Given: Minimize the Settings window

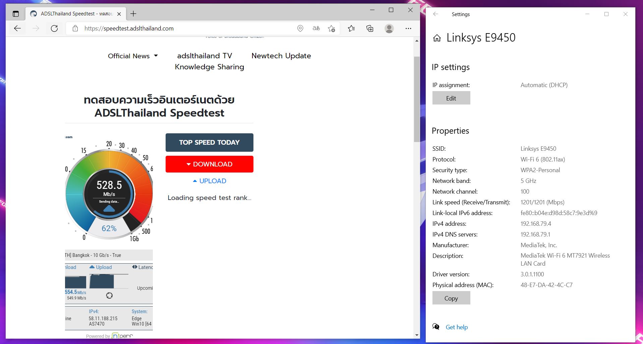Looking at the screenshot, I should pos(587,14).
